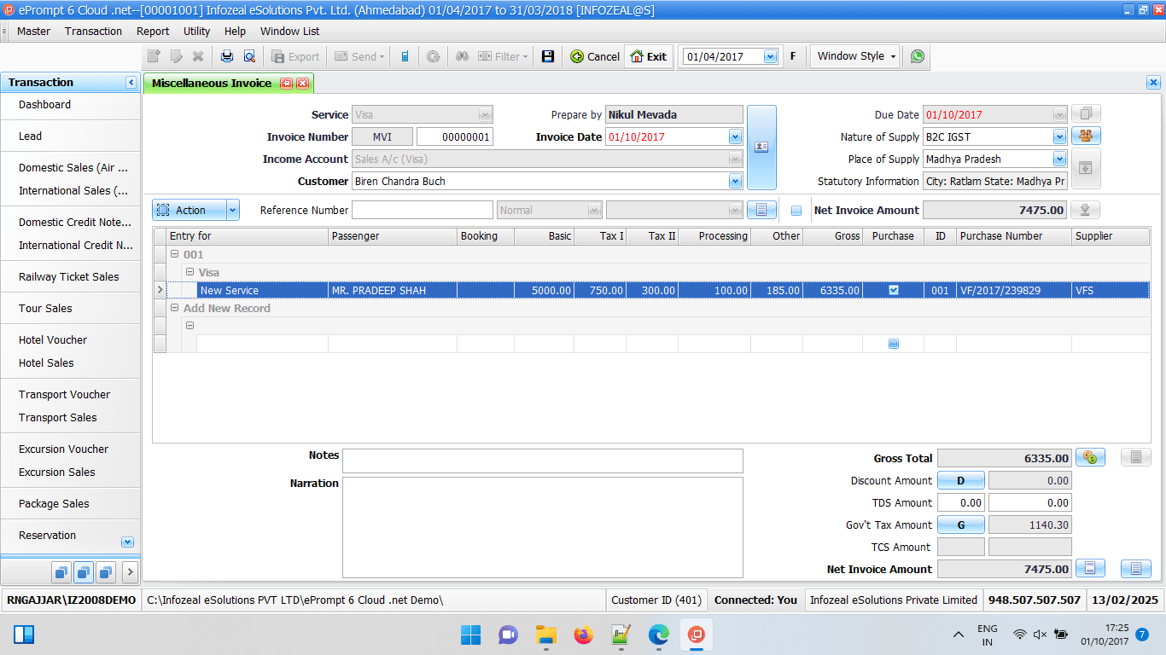Open Hotel Voucher in sidebar
This screenshot has height=655, width=1166.
coord(53,339)
